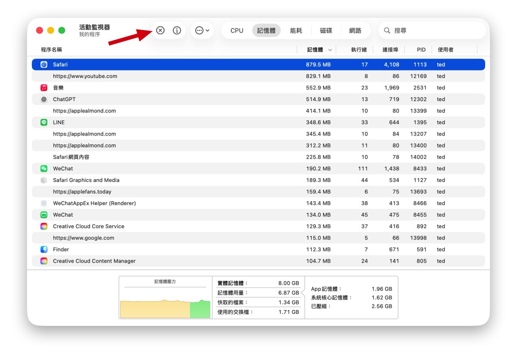Click the 1,969 ports value for 音樂
517x362 pixels.
pyautogui.click(x=392, y=88)
